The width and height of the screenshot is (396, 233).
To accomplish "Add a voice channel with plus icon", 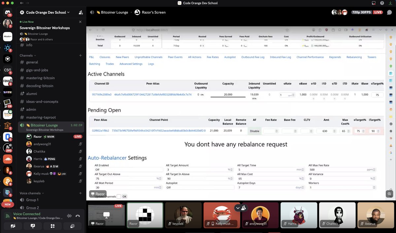I will 80,193.
